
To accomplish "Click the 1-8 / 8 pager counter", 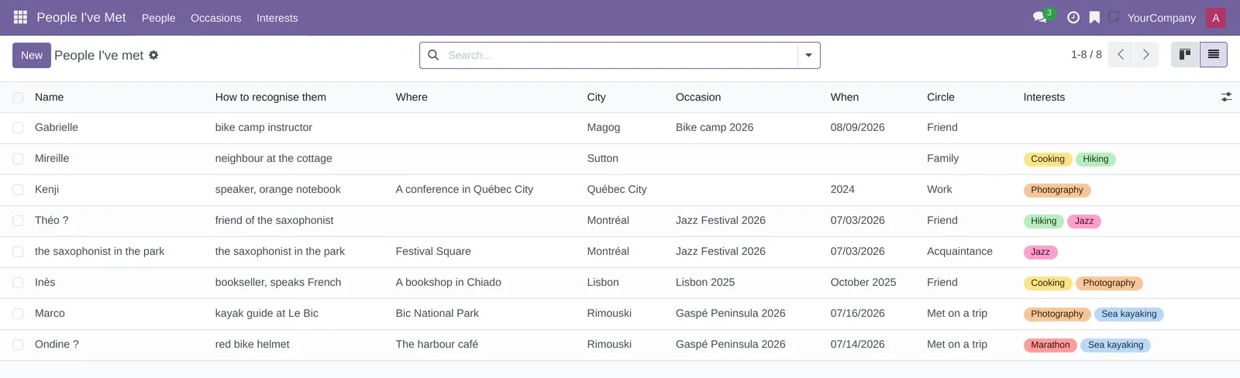I will [x=1086, y=54].
